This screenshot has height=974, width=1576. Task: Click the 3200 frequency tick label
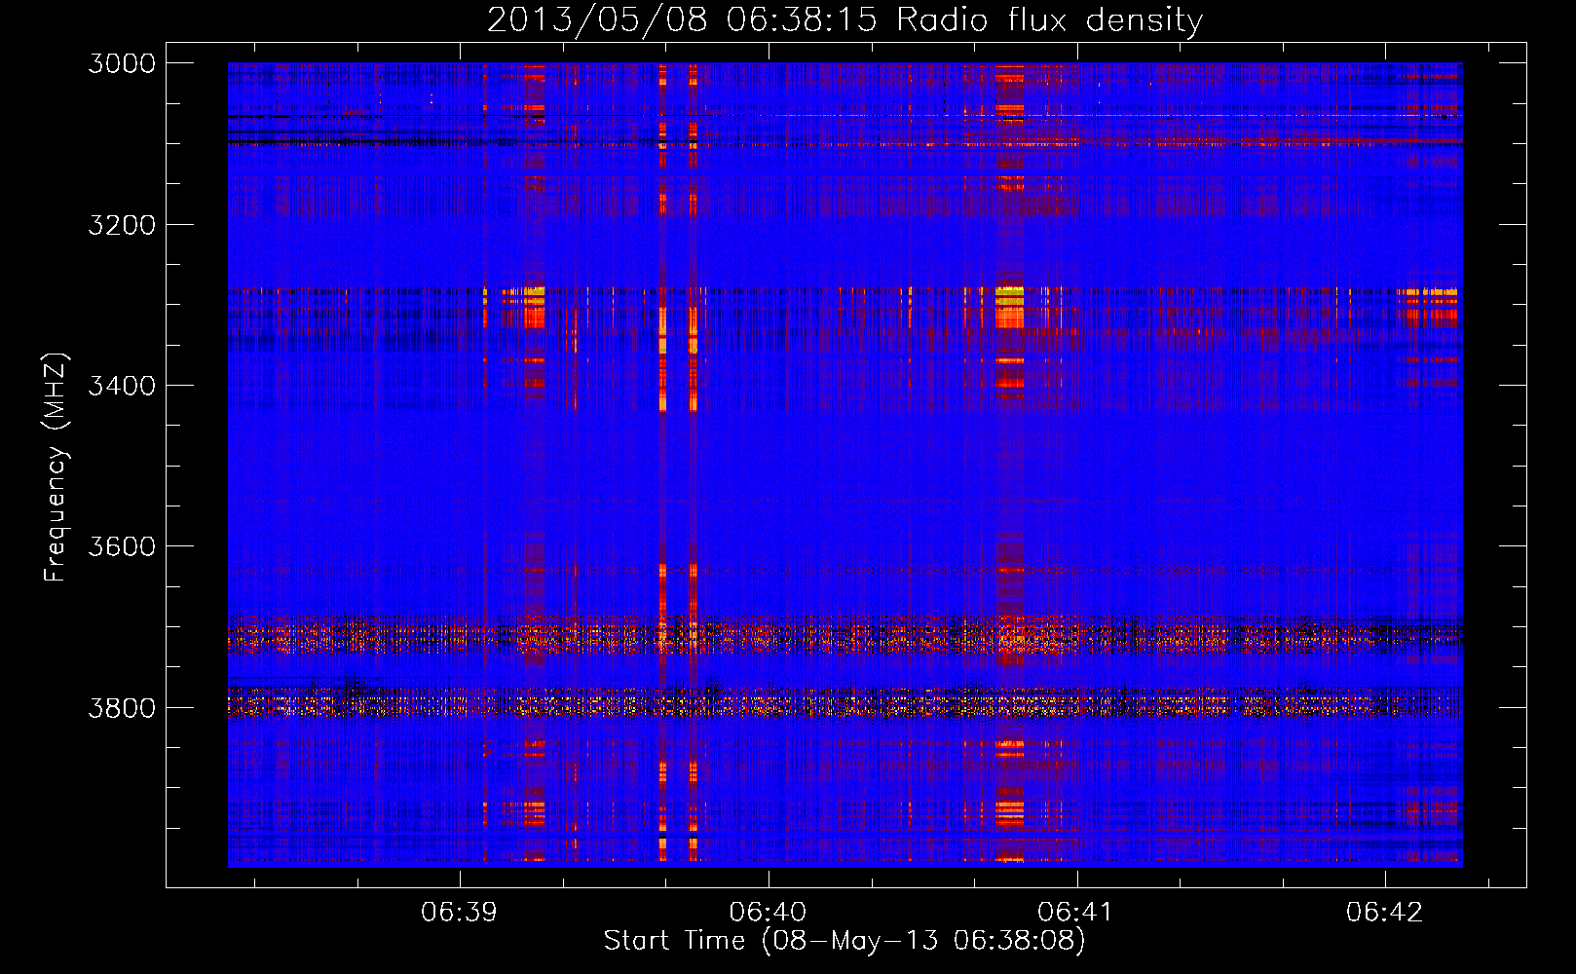click(x=122, y=225)
